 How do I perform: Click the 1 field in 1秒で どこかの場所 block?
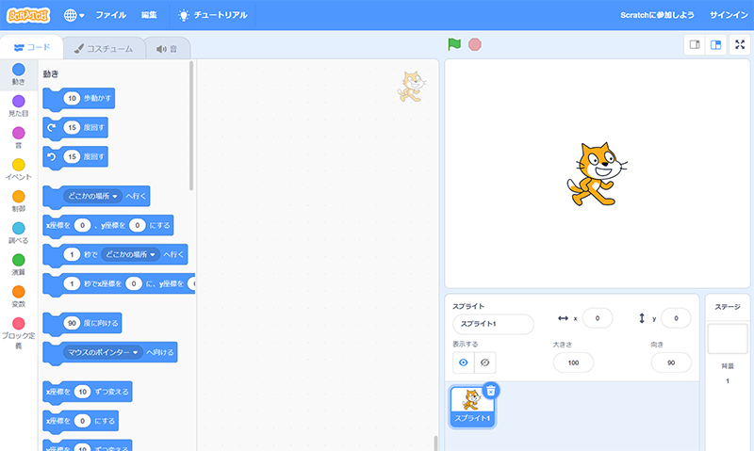(x=72, y=254)
